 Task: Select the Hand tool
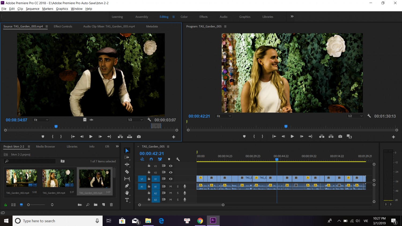point(127,193)
